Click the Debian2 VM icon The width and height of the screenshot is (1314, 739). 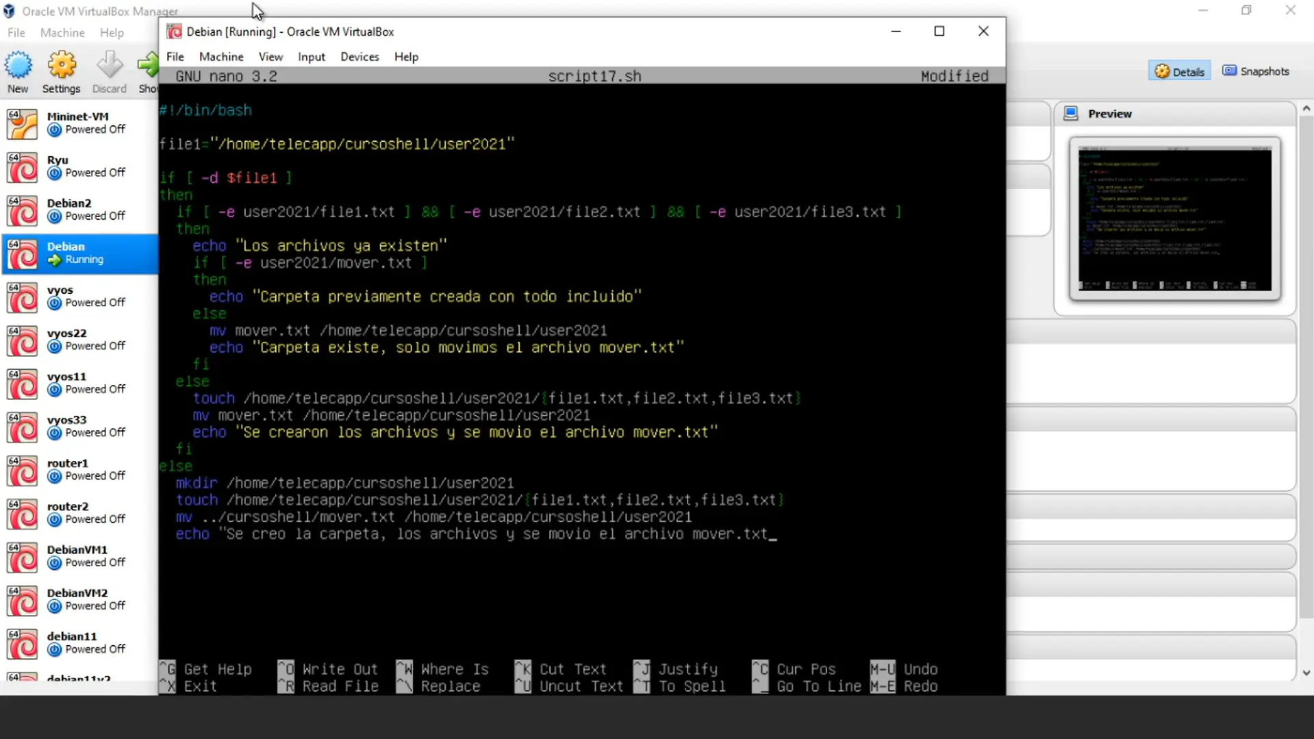[x=22, y=210]
